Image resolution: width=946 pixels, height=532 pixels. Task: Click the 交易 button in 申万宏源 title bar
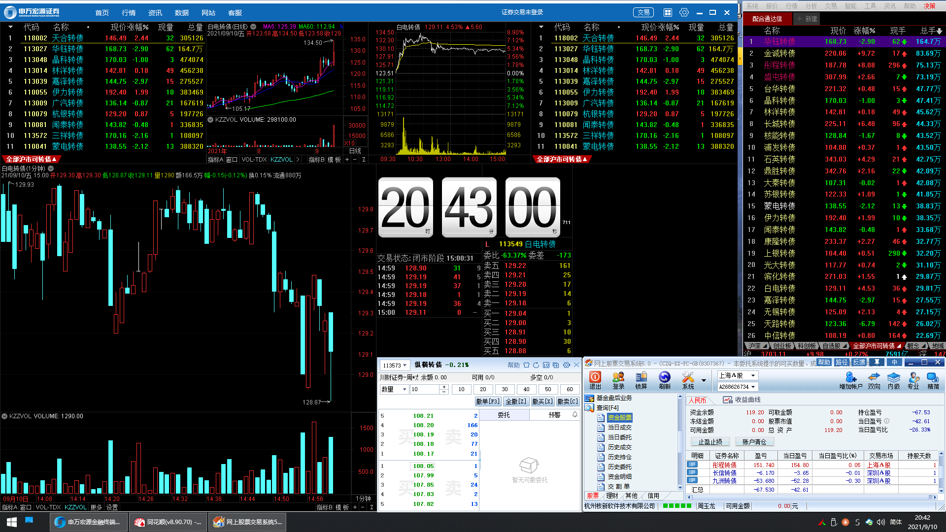[x=643, y=12]
